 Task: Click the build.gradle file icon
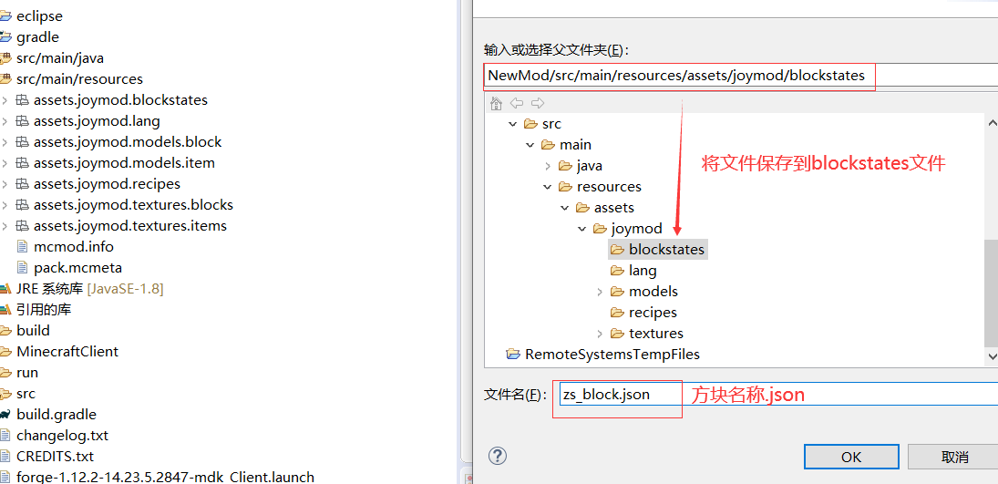(x=5, y=415)
